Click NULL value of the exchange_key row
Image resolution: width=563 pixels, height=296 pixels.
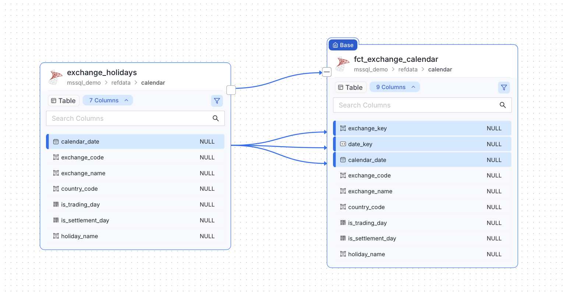point(494,128)
